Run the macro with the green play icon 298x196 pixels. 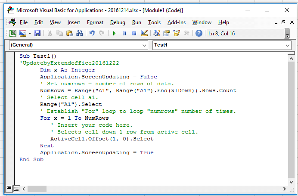tap(114, 33)
